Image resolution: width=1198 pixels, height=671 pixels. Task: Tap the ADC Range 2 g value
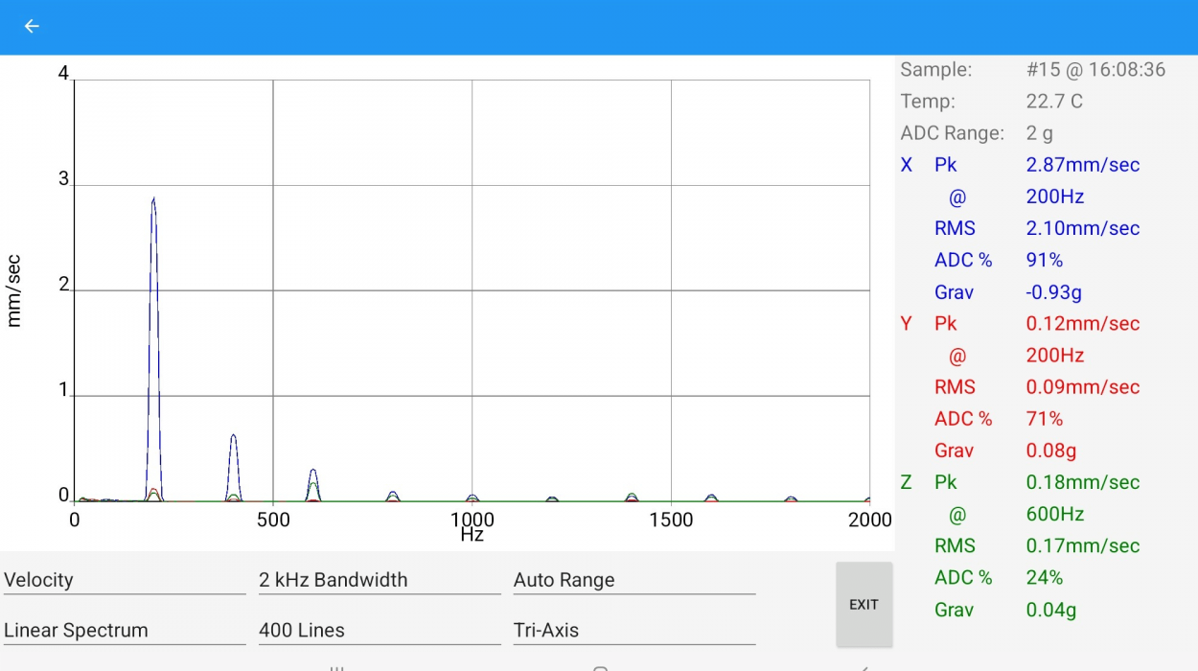tap(1040, 133)
